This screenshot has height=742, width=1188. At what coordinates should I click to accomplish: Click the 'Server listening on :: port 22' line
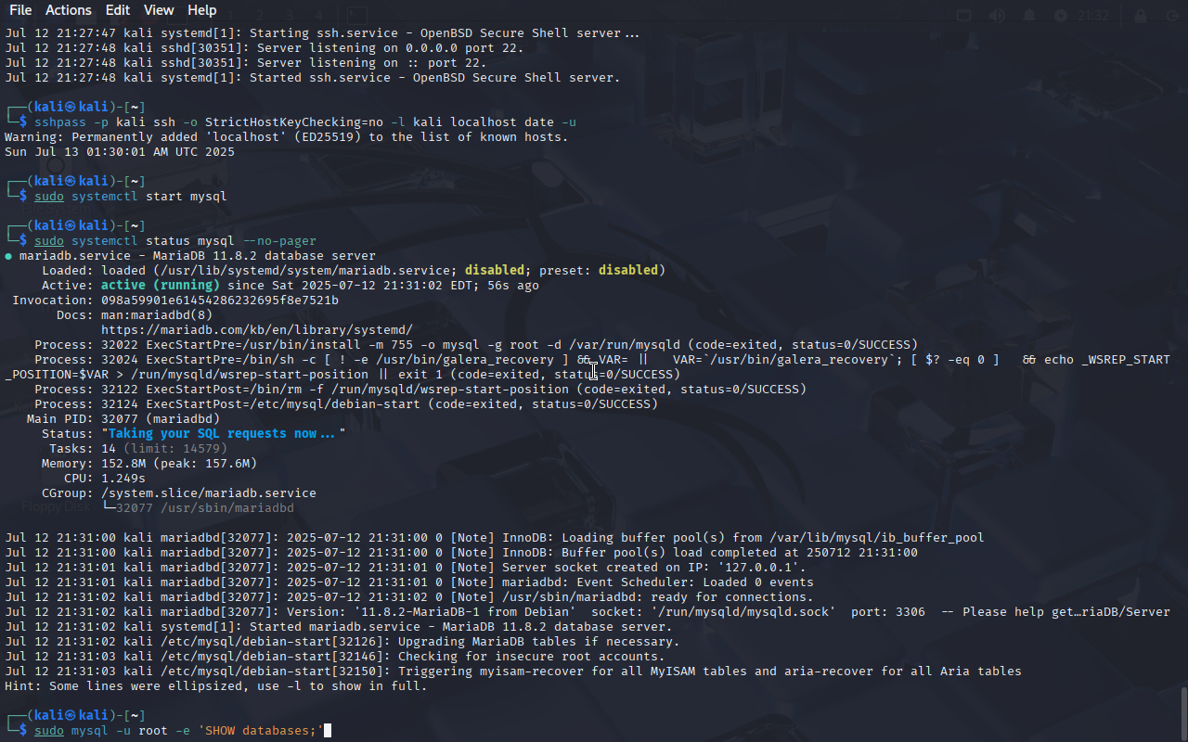[x=246, y=63]
